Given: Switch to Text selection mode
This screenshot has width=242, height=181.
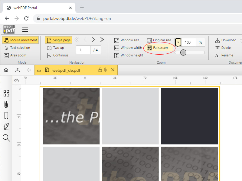Looking at the screenshot, I should pyautogui.click(x=17, y=48).
